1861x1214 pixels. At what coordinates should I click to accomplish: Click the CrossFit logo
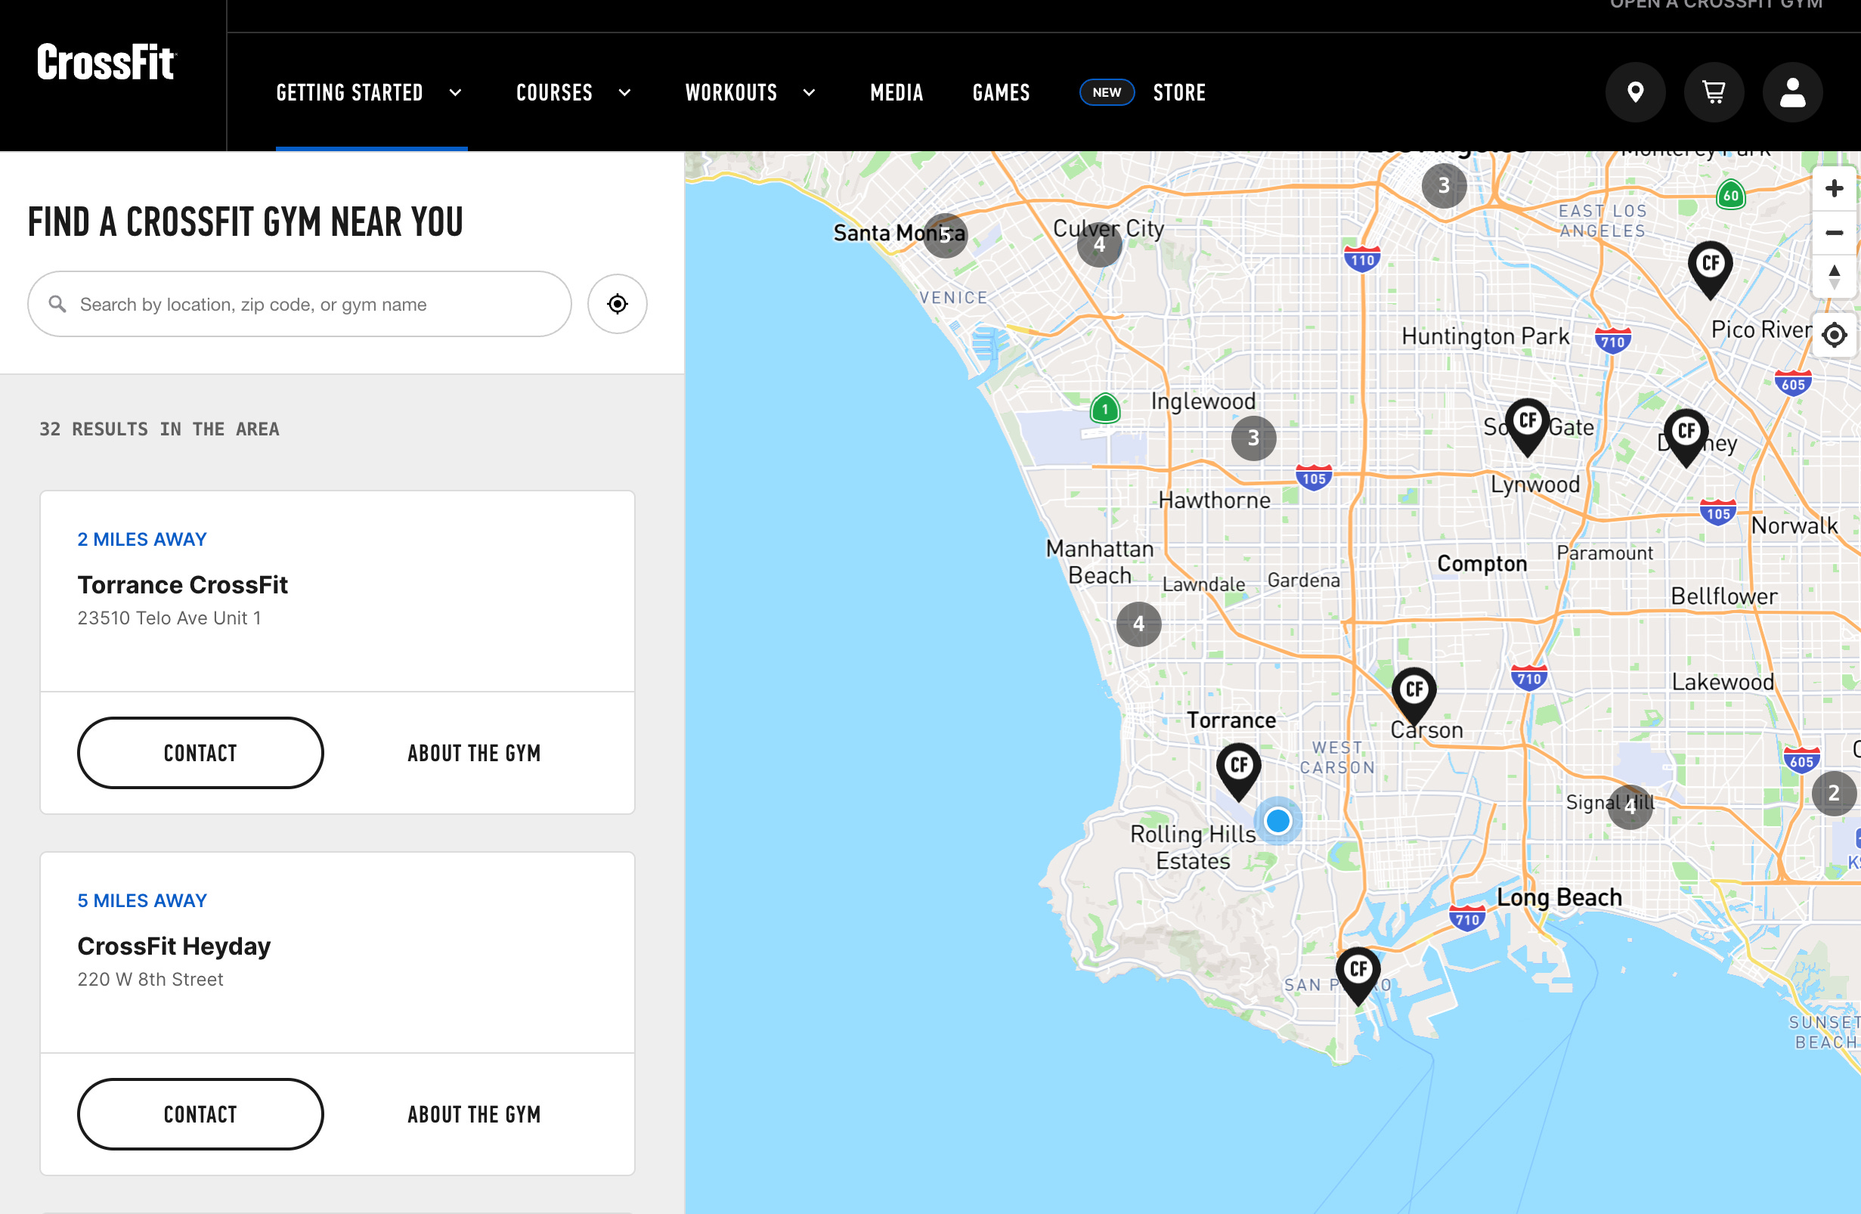[x=107, y=63]
